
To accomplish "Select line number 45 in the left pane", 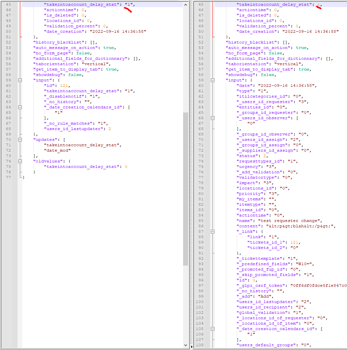I will click(x=8, y=4).
